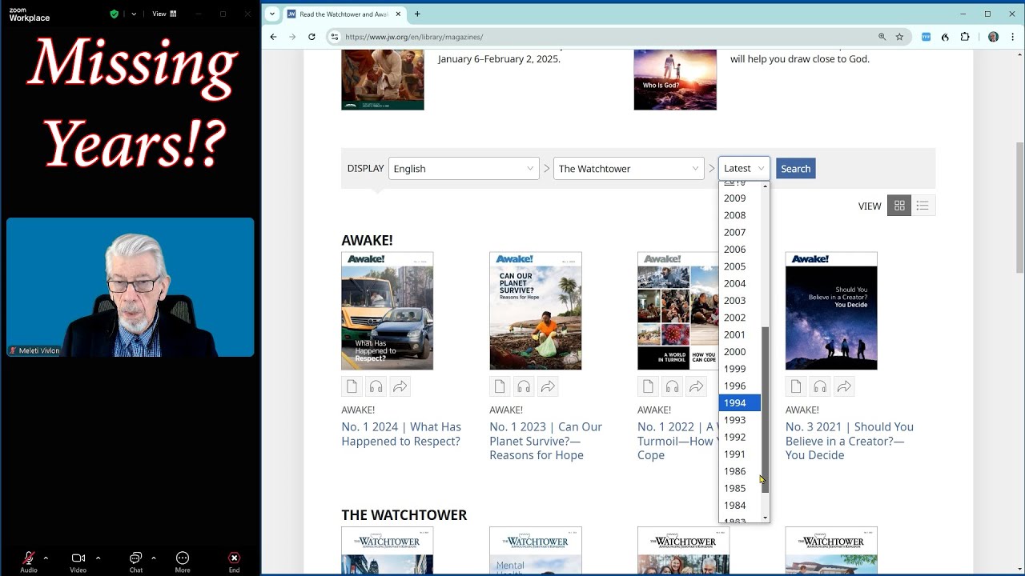1025x576 pixels.
Task: Reload the jw.org page
Action: [312, 37]
